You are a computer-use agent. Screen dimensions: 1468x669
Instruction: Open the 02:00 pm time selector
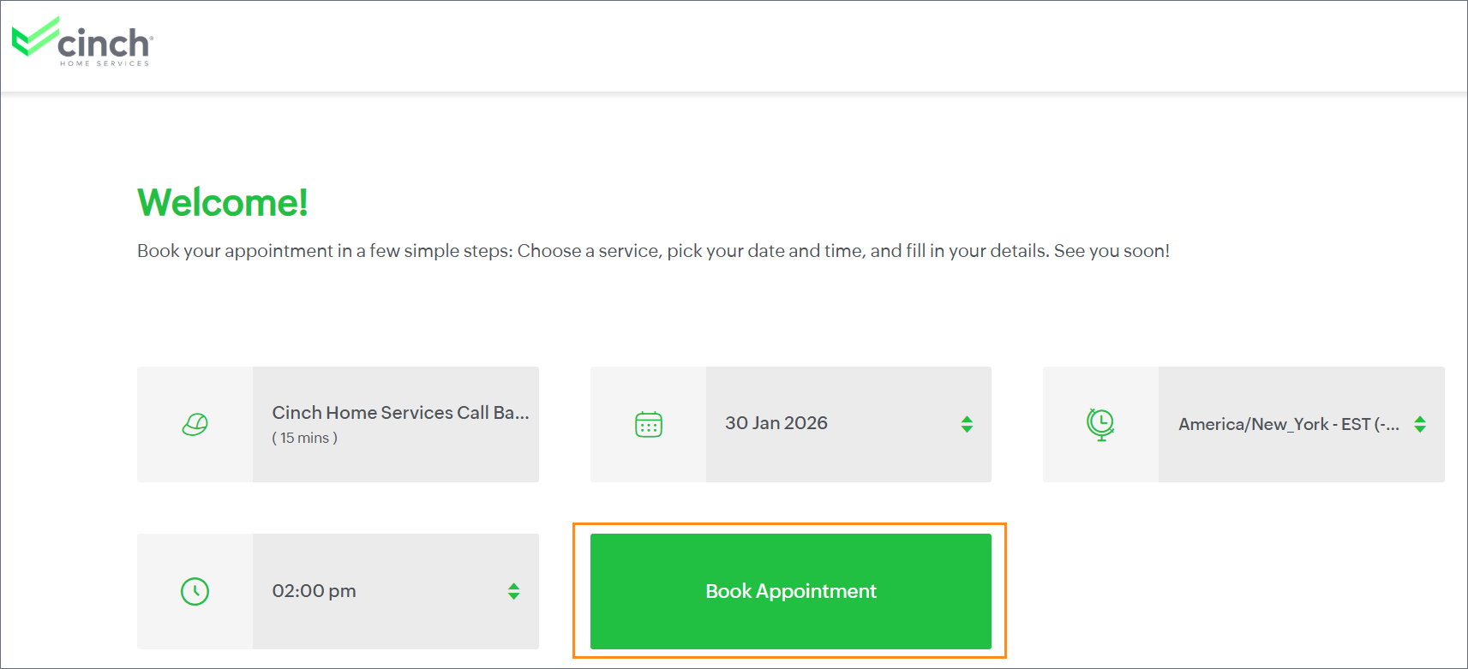click(x=395, y=591)
